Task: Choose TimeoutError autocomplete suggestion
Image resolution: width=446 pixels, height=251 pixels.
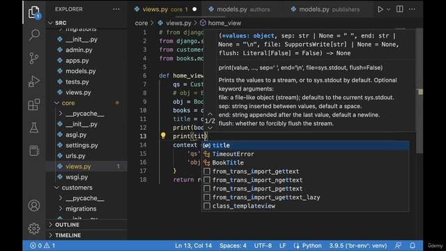Action: (305, 154)
